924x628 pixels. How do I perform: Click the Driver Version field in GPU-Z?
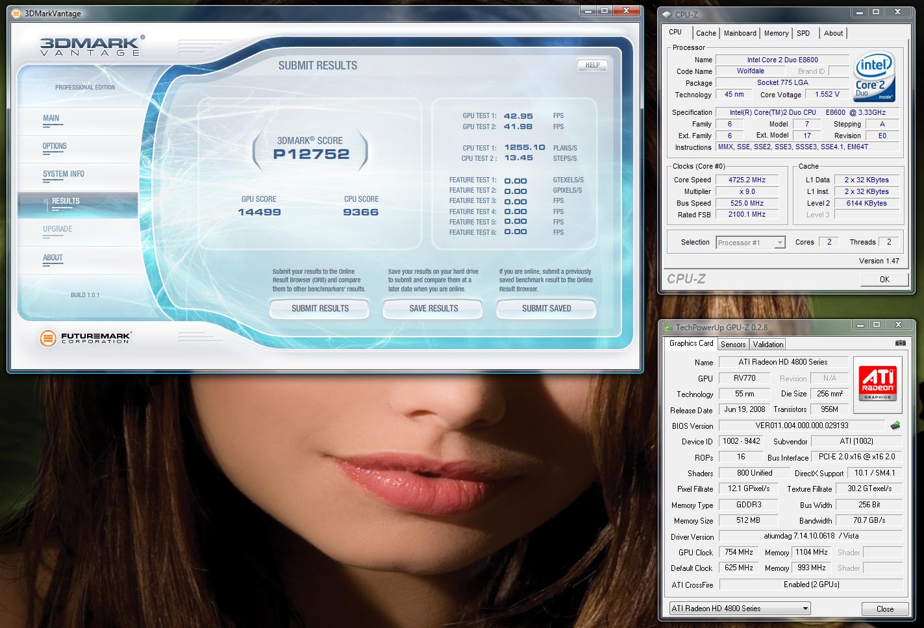pyautogui.click(x=810, y=536)
